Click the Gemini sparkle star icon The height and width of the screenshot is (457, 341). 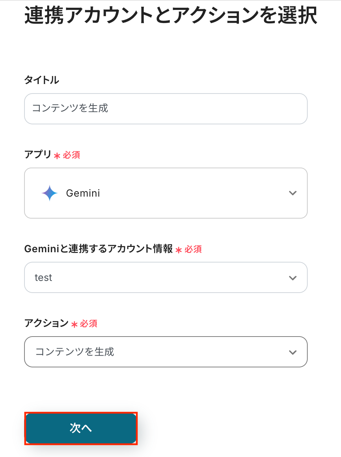pyautogui.click(x=50, y=193)
